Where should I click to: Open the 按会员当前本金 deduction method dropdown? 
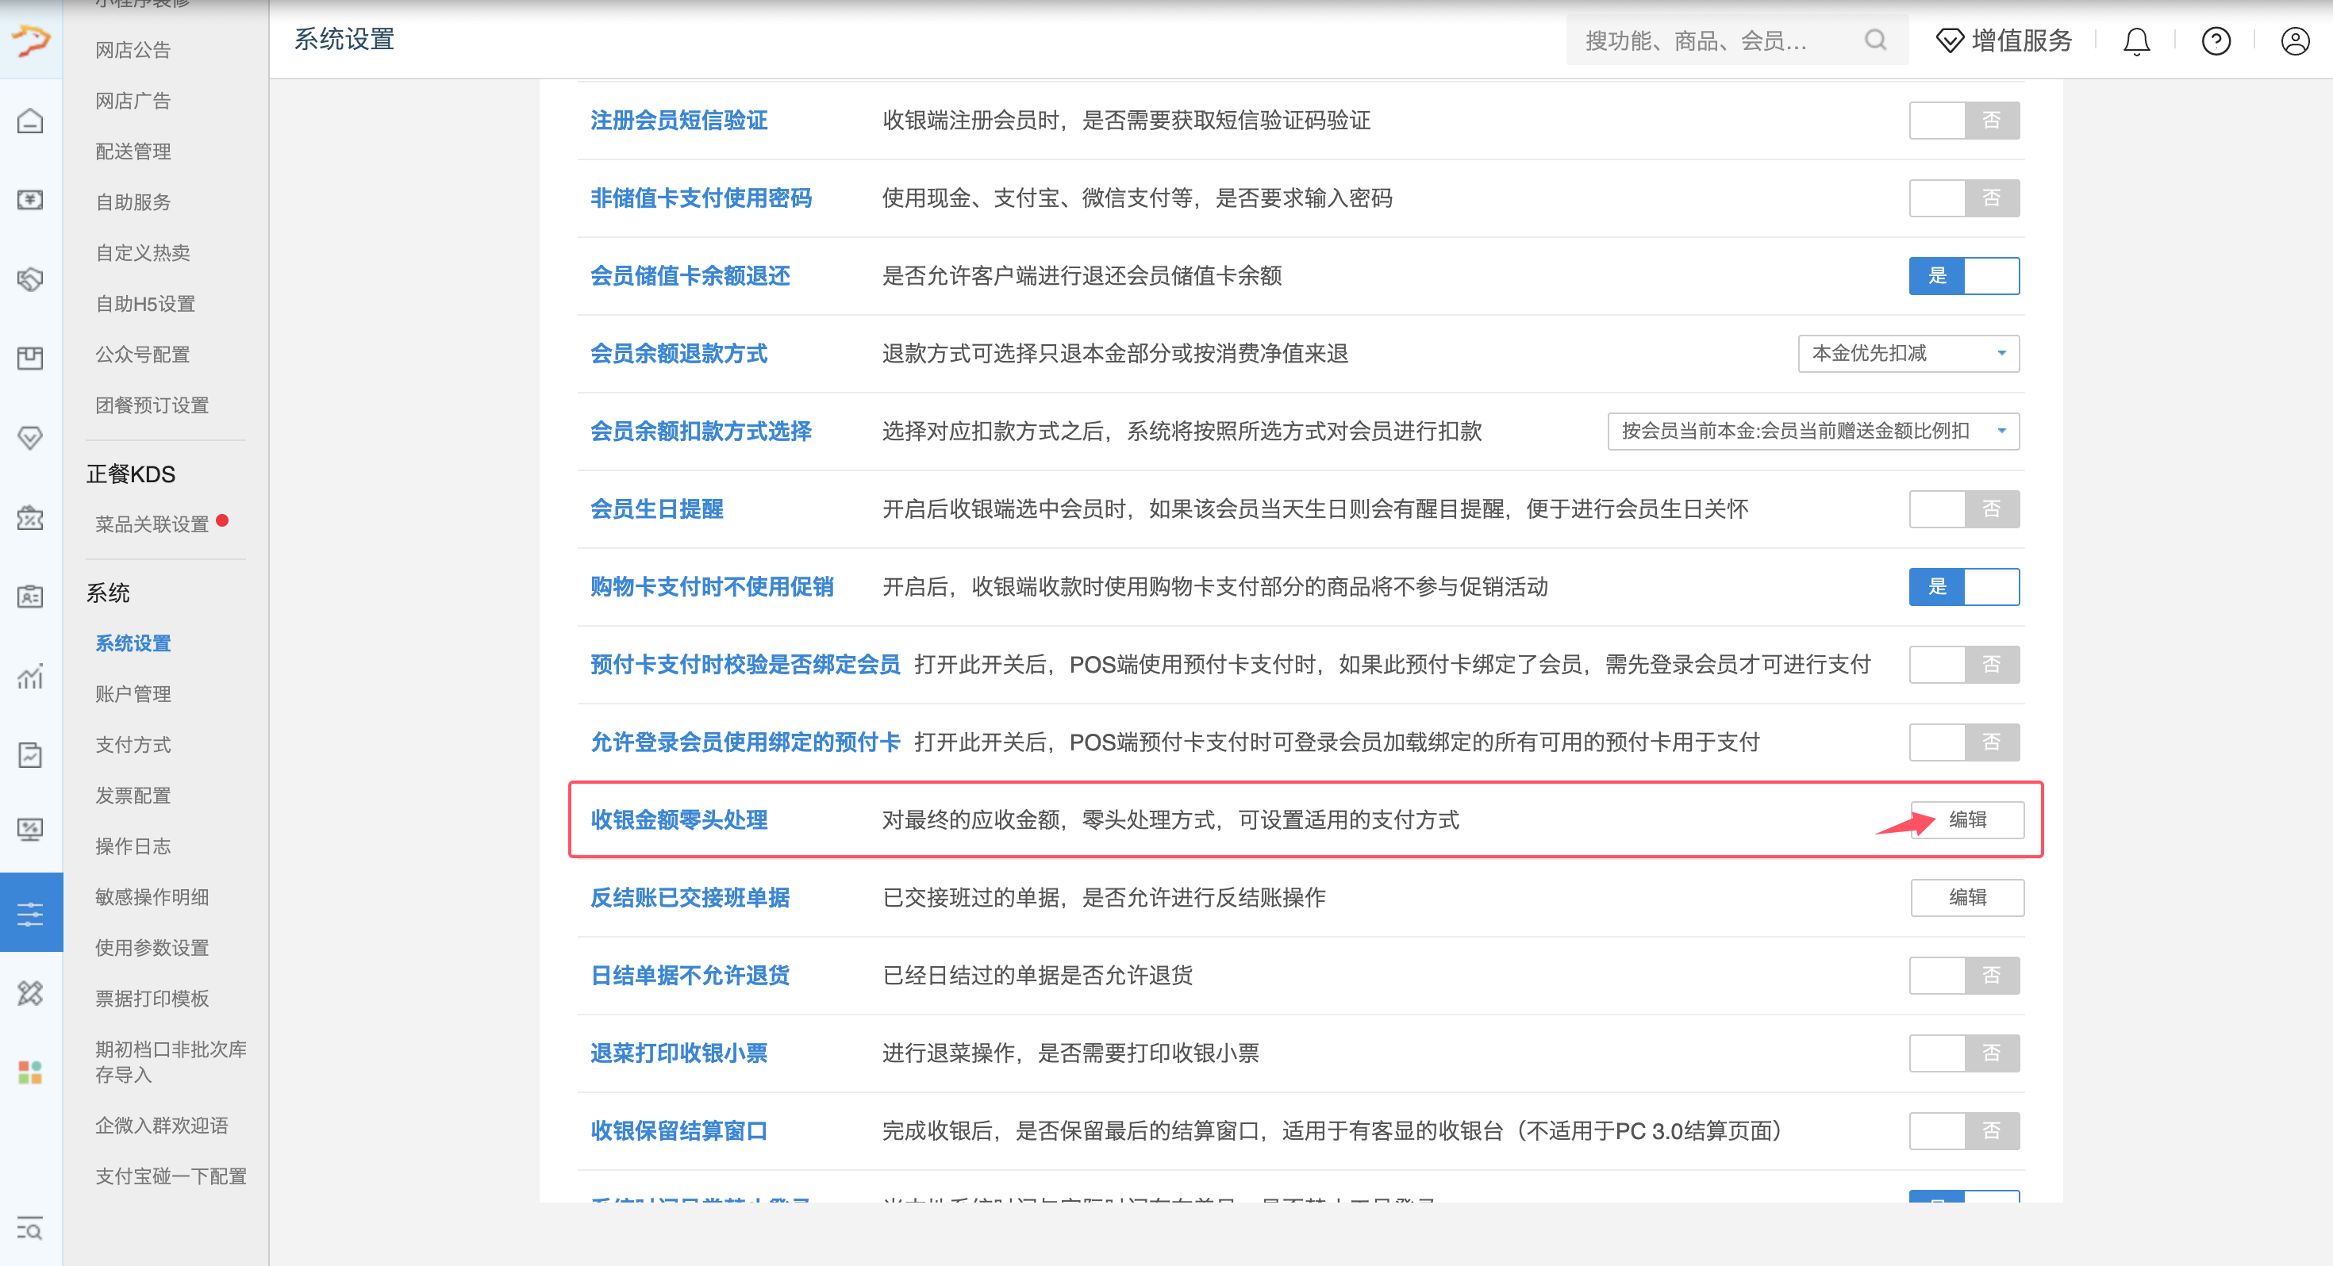[1813, 431]
